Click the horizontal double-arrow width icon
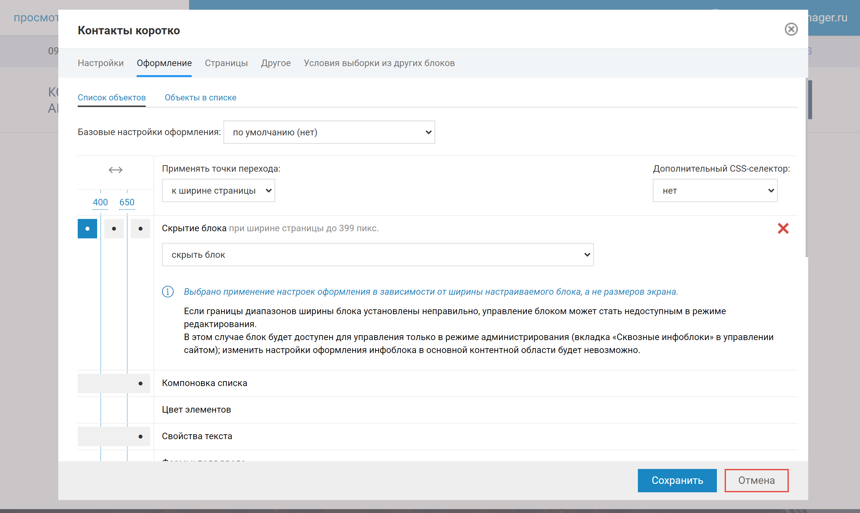860x513 pixels. coord(115,170)
